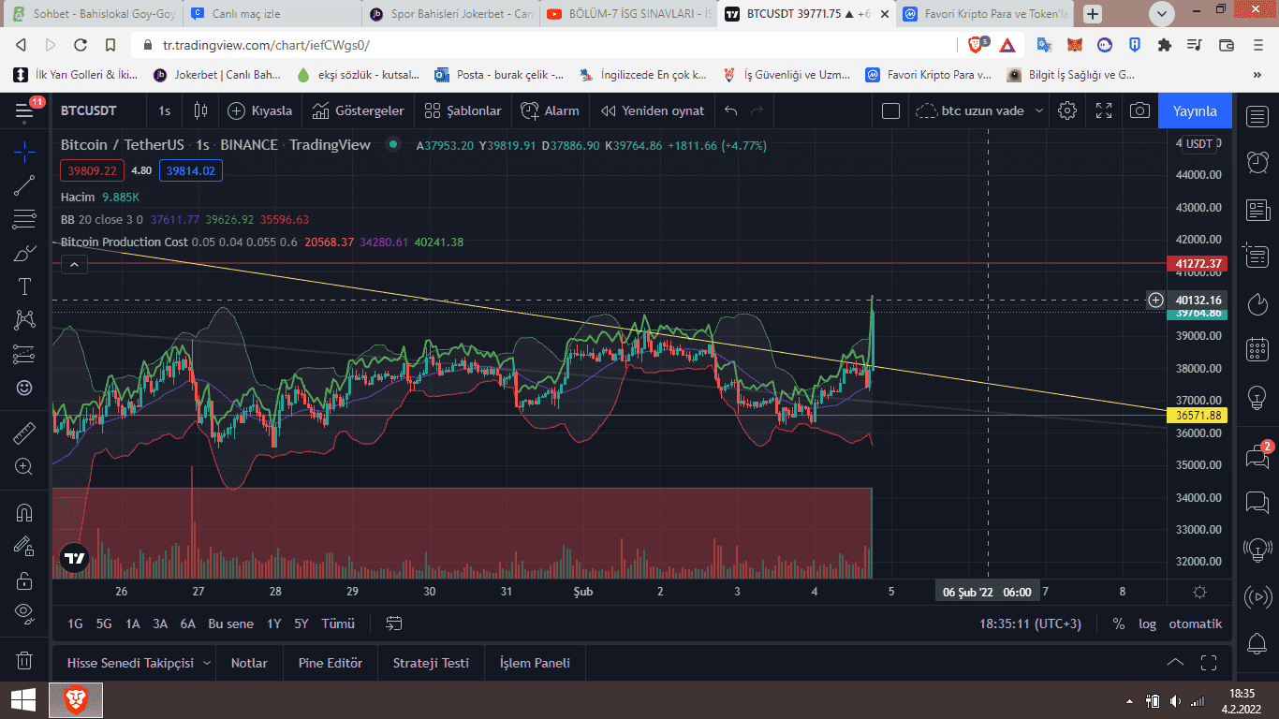Select the Tümü time range

[338, 624]
